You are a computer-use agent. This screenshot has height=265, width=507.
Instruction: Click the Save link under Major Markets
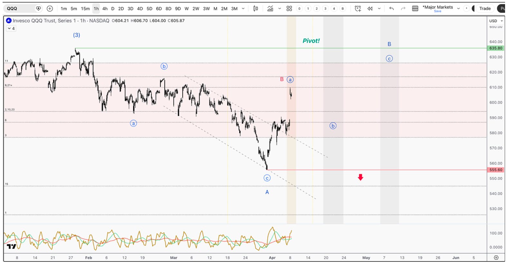438,11
